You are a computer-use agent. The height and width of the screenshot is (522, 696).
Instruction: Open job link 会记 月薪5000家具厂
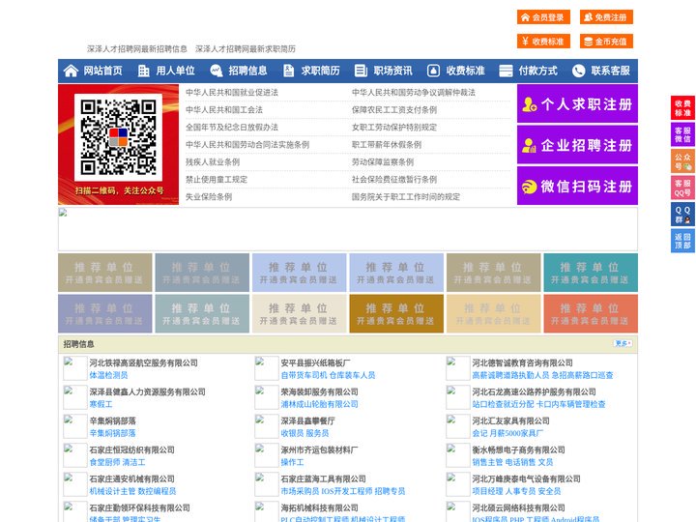click(507, 433)
